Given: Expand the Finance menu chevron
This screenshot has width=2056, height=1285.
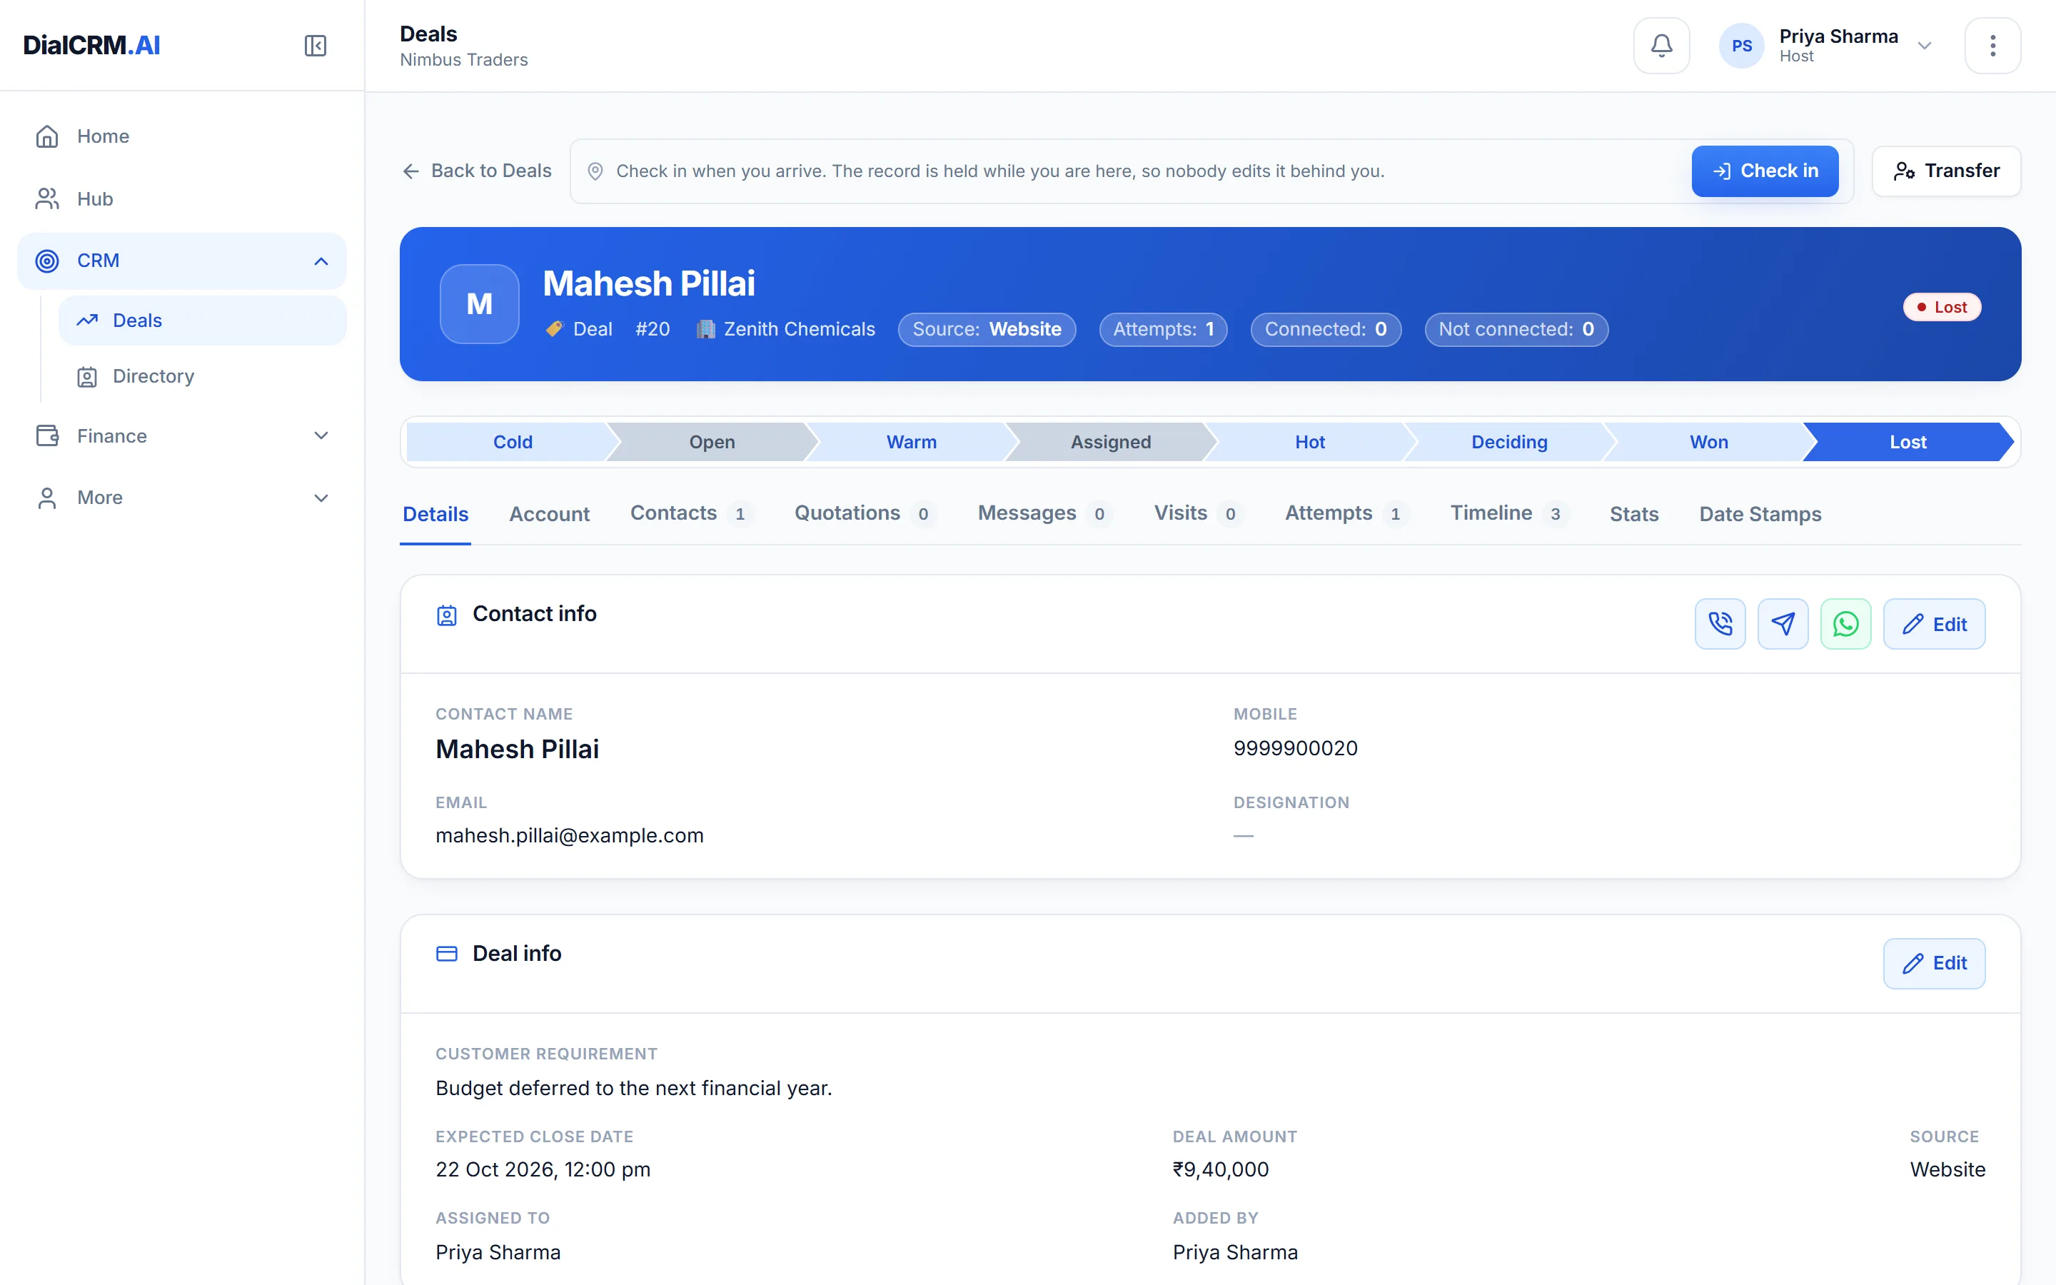Looking at the screenshot, I should [x=321, y=436].
